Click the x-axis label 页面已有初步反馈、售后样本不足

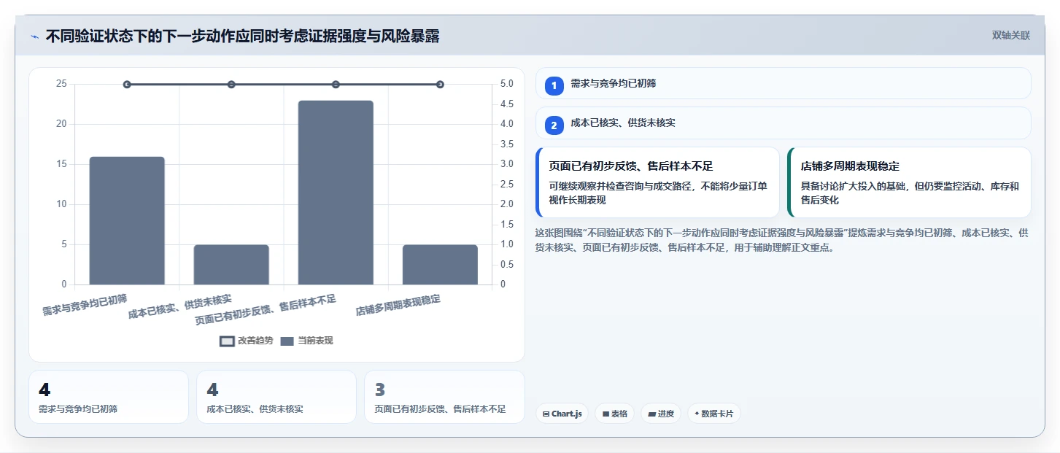266,311
